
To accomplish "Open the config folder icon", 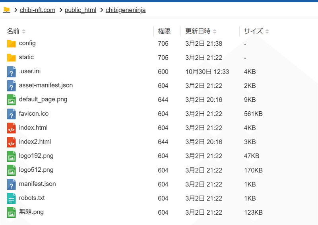I will (12, 43).
